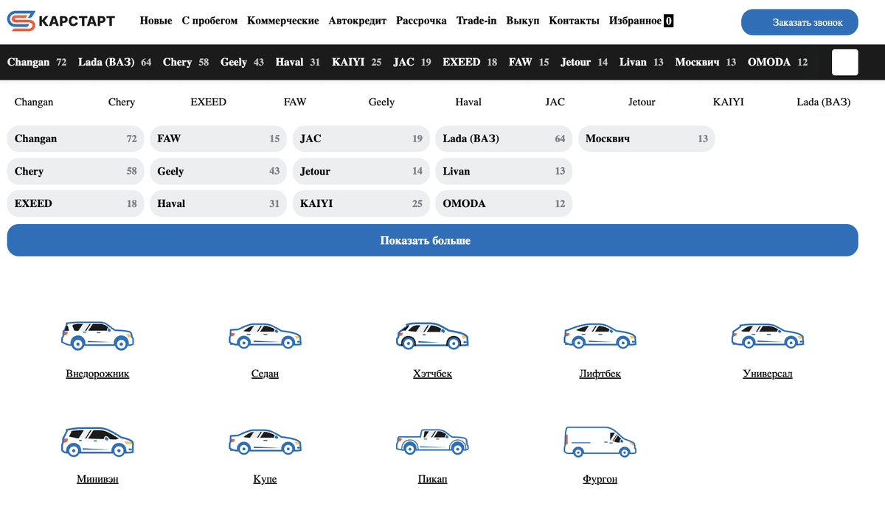Select the Купе car body icon
Screen dimensions: 885x518
click(265, 441)
